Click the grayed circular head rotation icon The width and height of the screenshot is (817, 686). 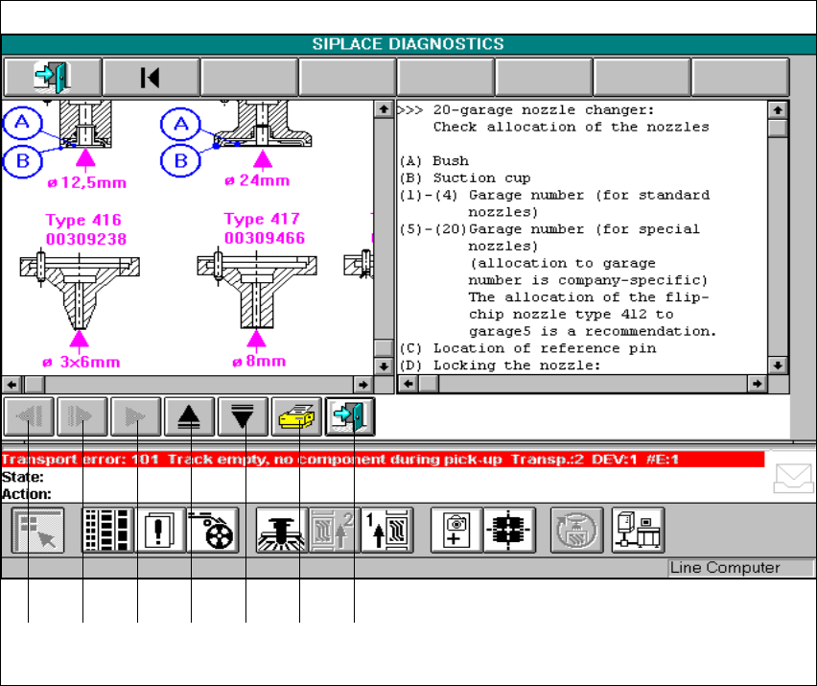point(577,531)
